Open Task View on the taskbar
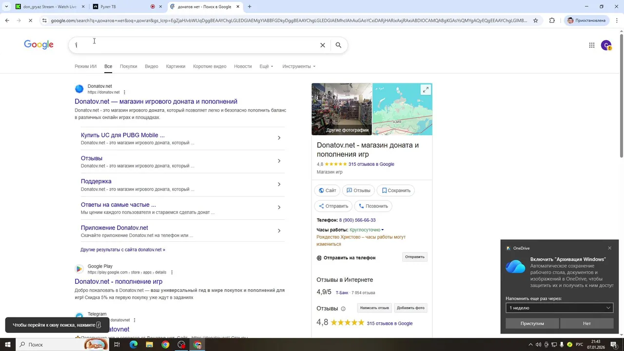Image resolution: width=624 pixels, height=351 pixels. point(117,345)
